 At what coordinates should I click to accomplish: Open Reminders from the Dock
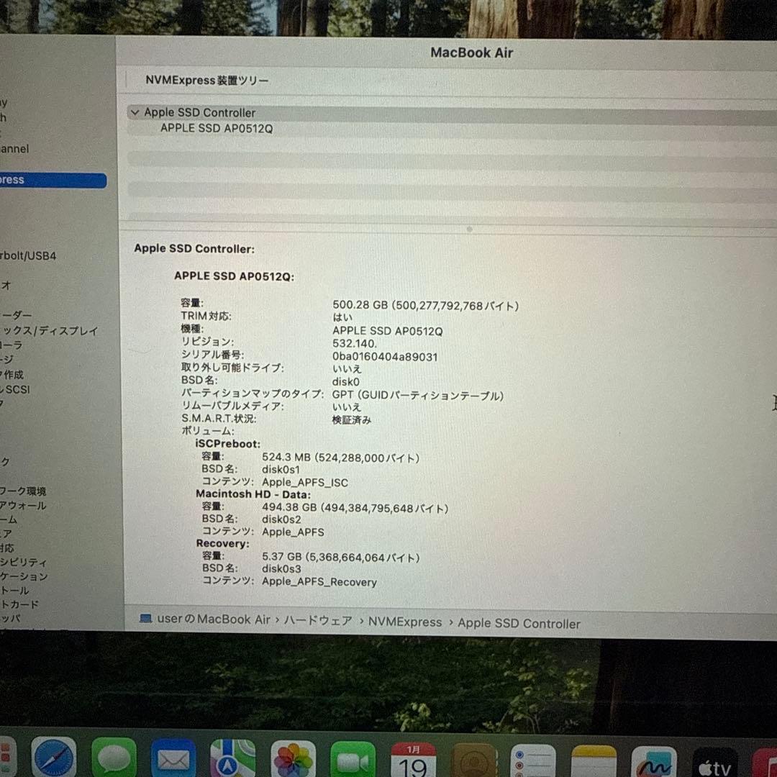tap(532, 757)
